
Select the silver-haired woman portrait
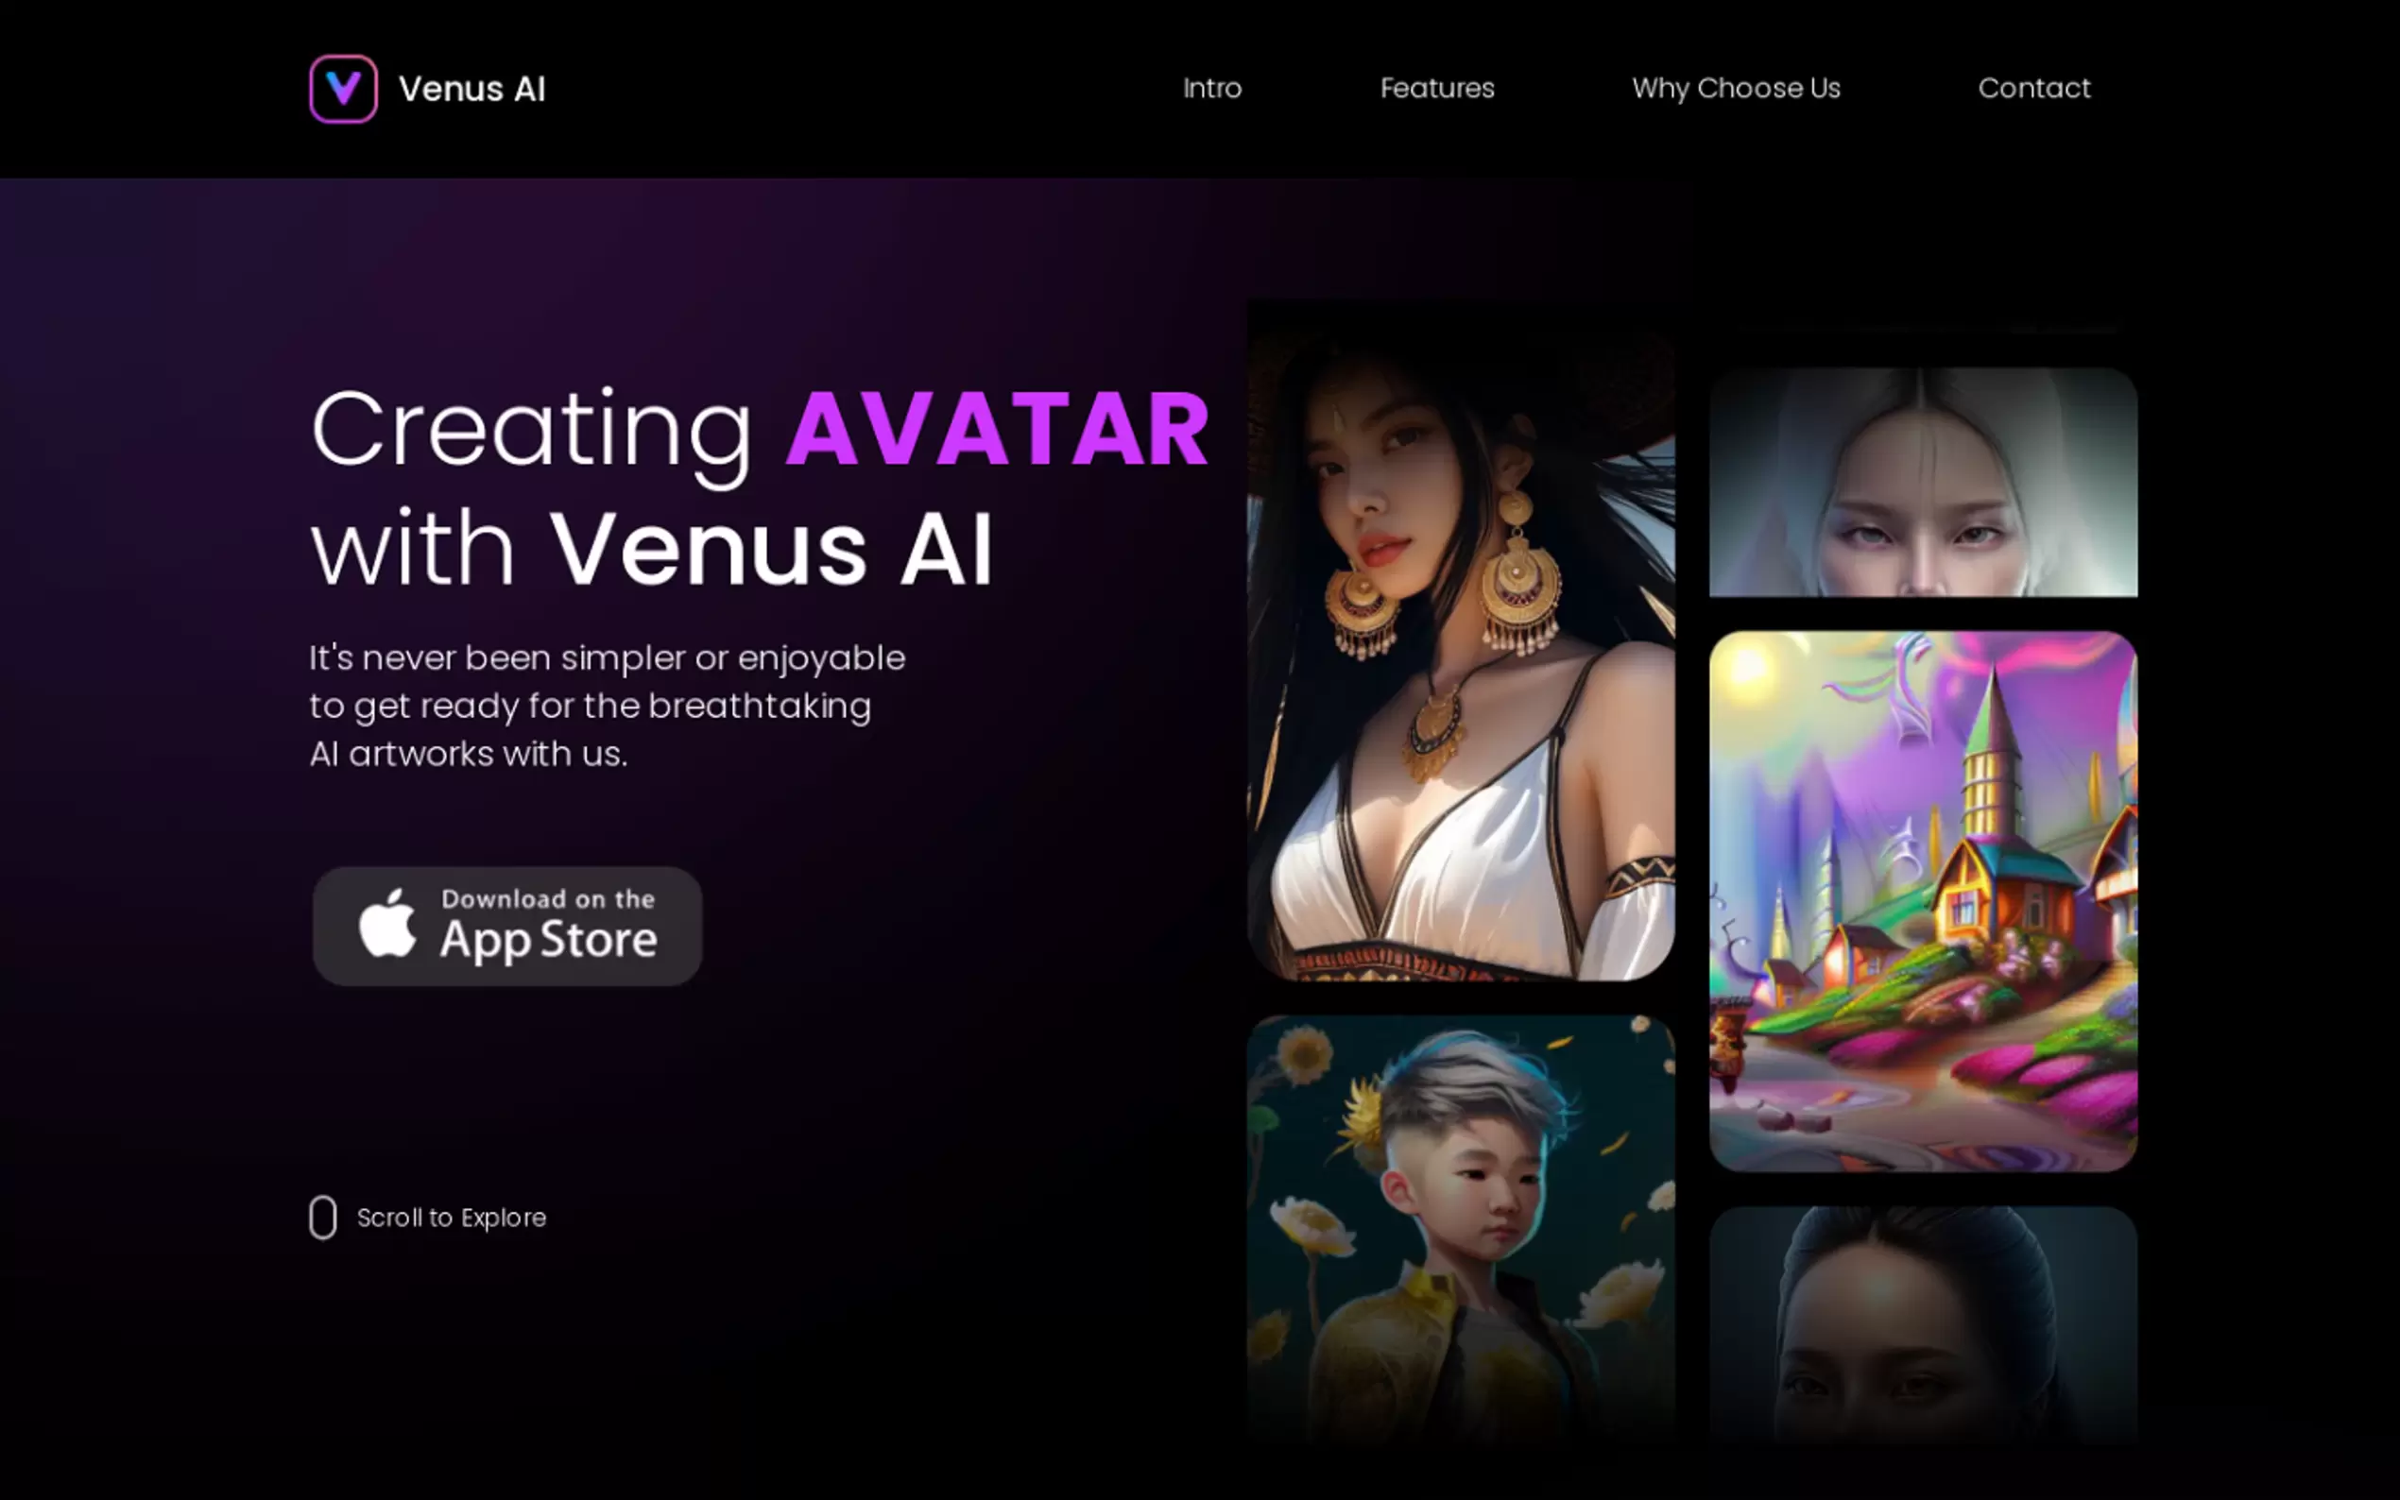pos(1923,482)
